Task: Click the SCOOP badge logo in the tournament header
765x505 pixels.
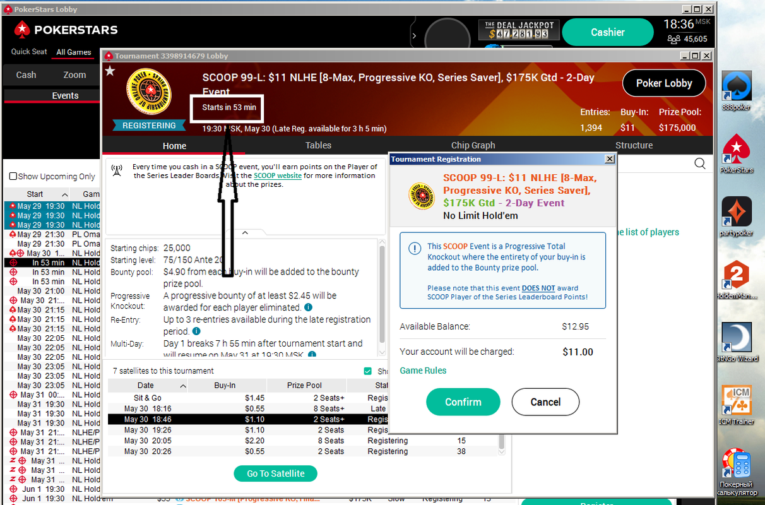Action: click(149, 90)
